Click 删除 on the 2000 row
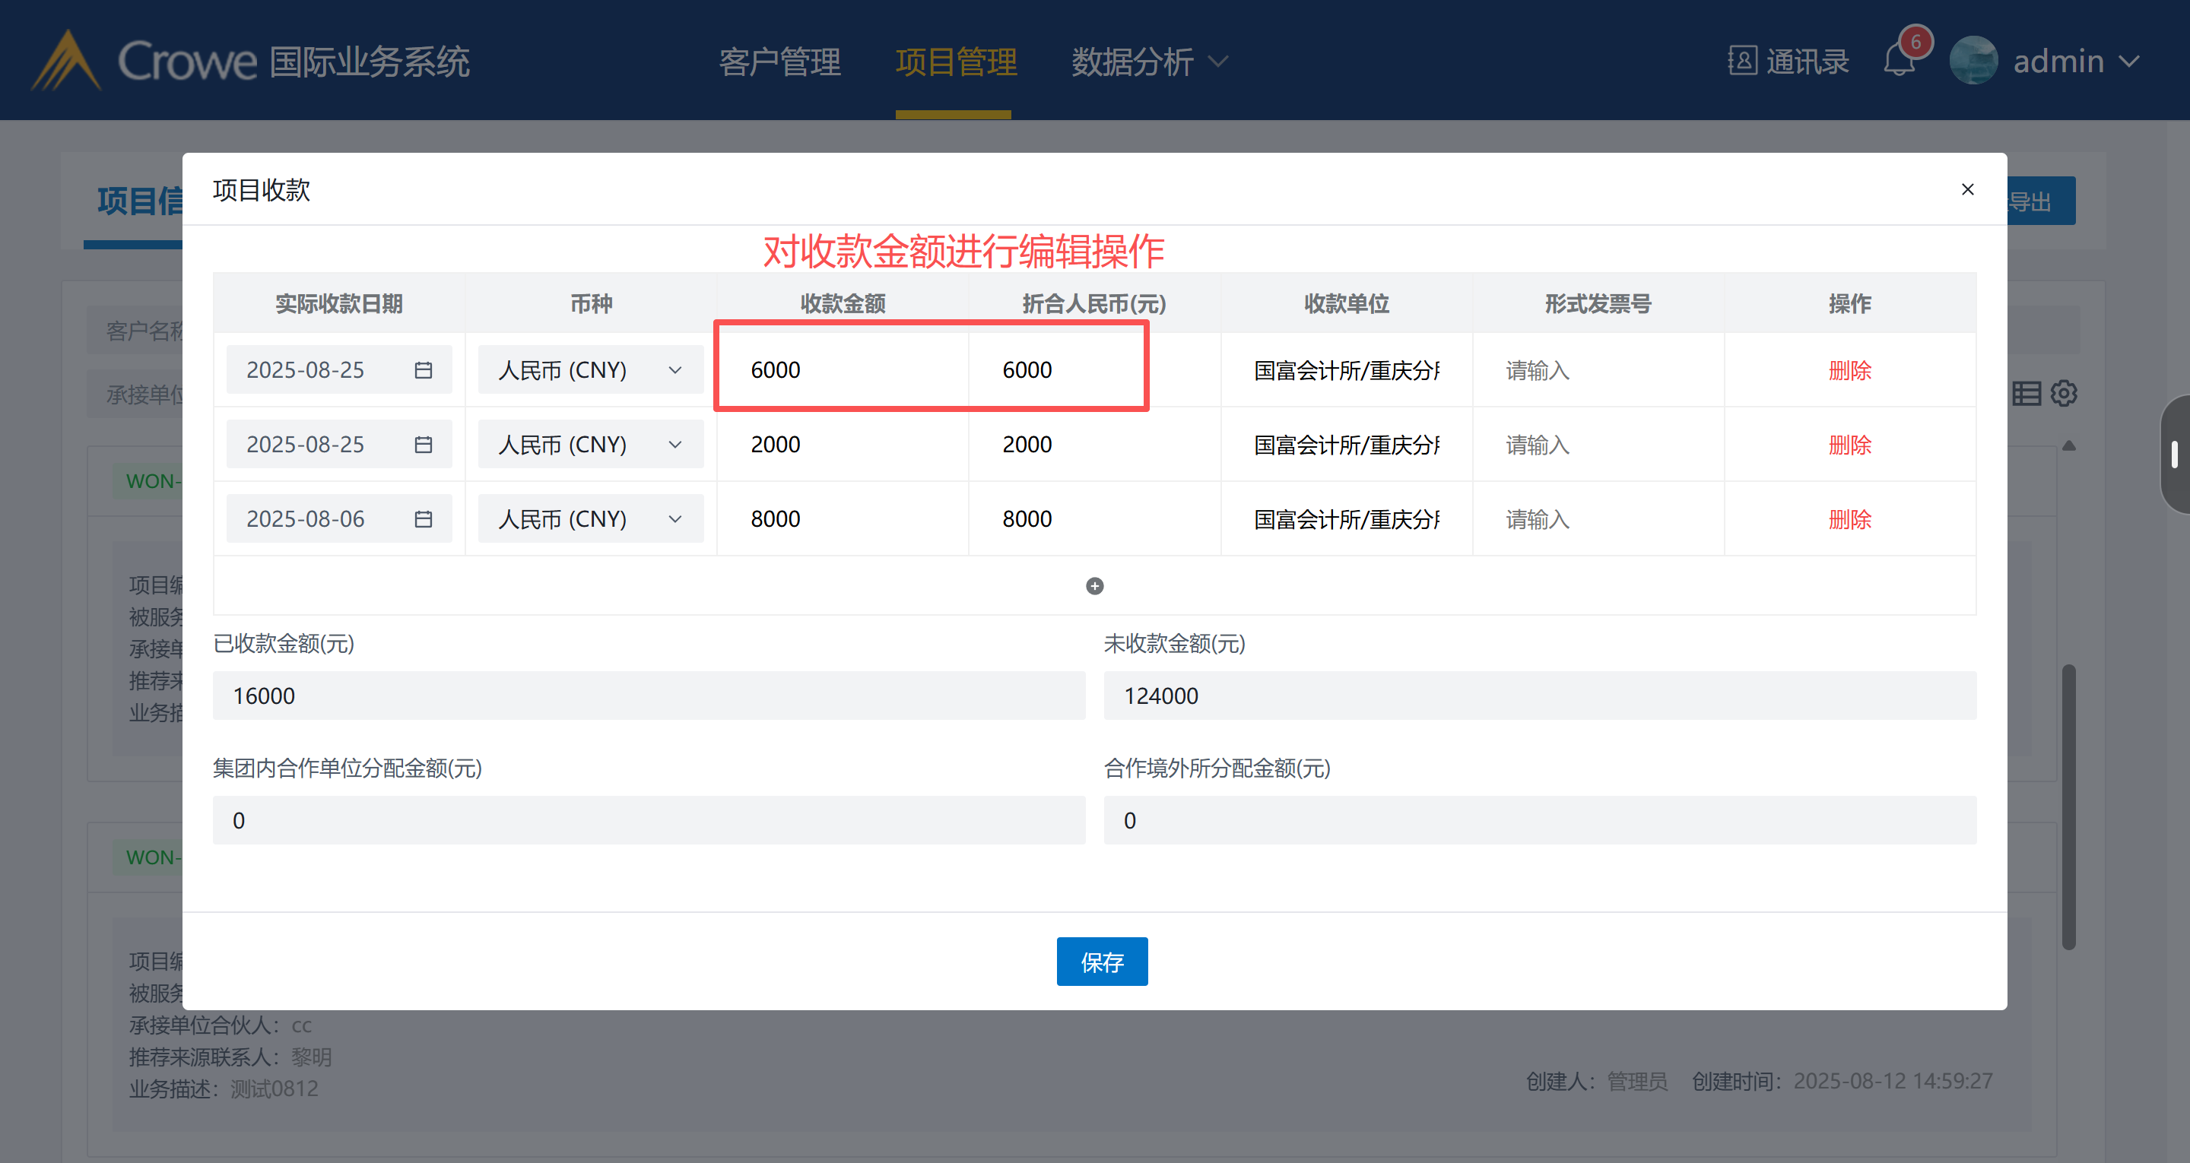2190x1163 pixels. [1850, 445]
